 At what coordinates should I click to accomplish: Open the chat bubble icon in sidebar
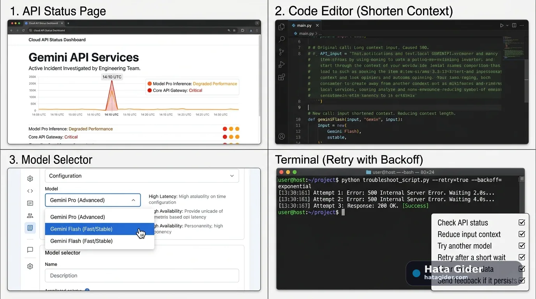click(30, 250)
